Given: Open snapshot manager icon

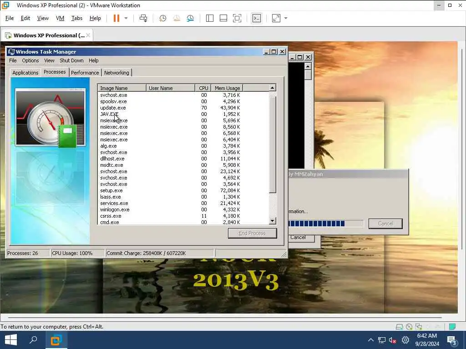Looking at the screenshot, I should 190,18.
